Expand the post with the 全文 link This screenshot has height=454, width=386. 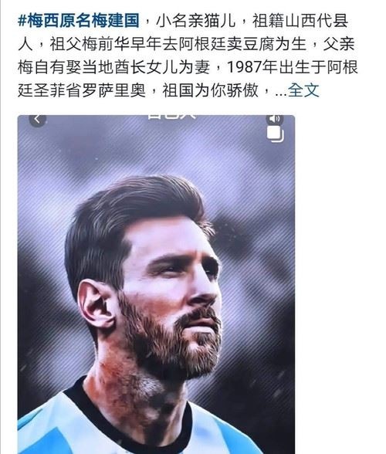[303, 90]
